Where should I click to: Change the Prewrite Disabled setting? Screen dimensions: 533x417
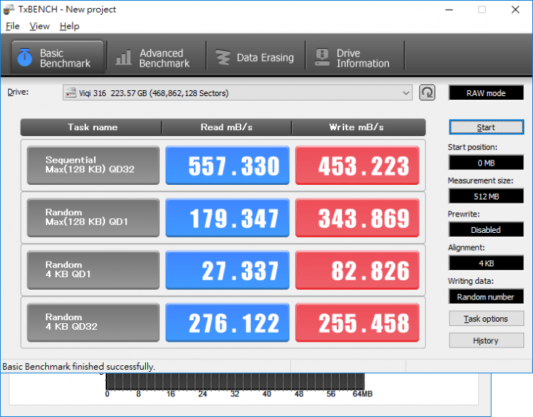point(486,229)
